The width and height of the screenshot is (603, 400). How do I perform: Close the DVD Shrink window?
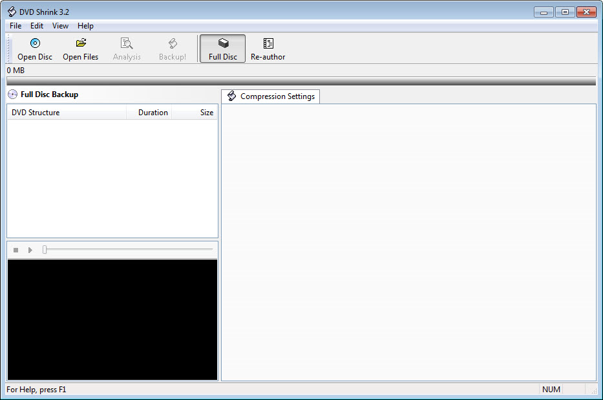[586, 12]
